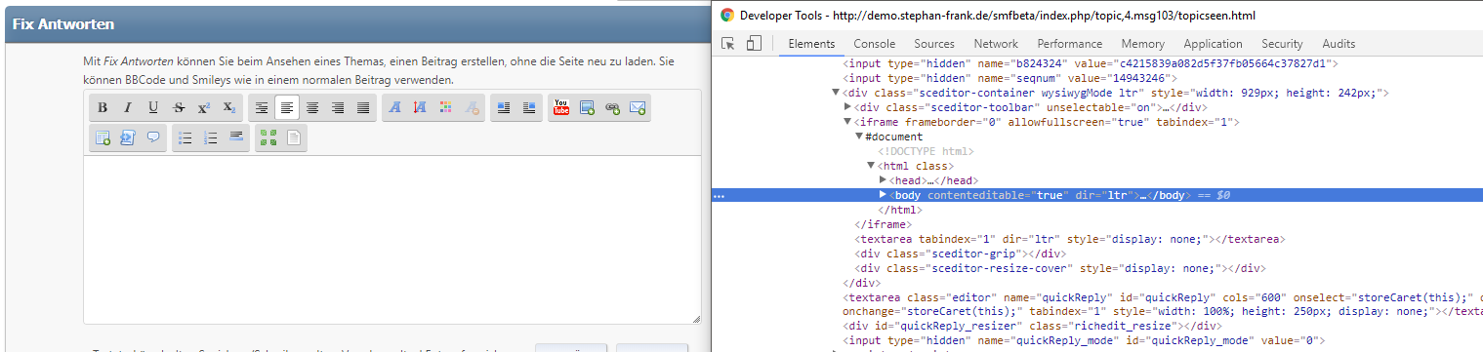Apply underline formatting
Image resolution: width=1483 pixels, height=352 pixels.
[x=153, y=108]
